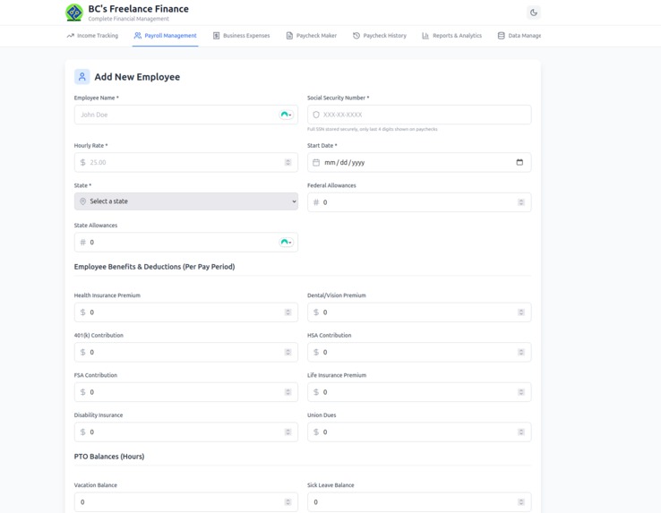Adjust Hourly Rate spinner arrows
Screen dimensions: 661x513
[x=288, y=162]
